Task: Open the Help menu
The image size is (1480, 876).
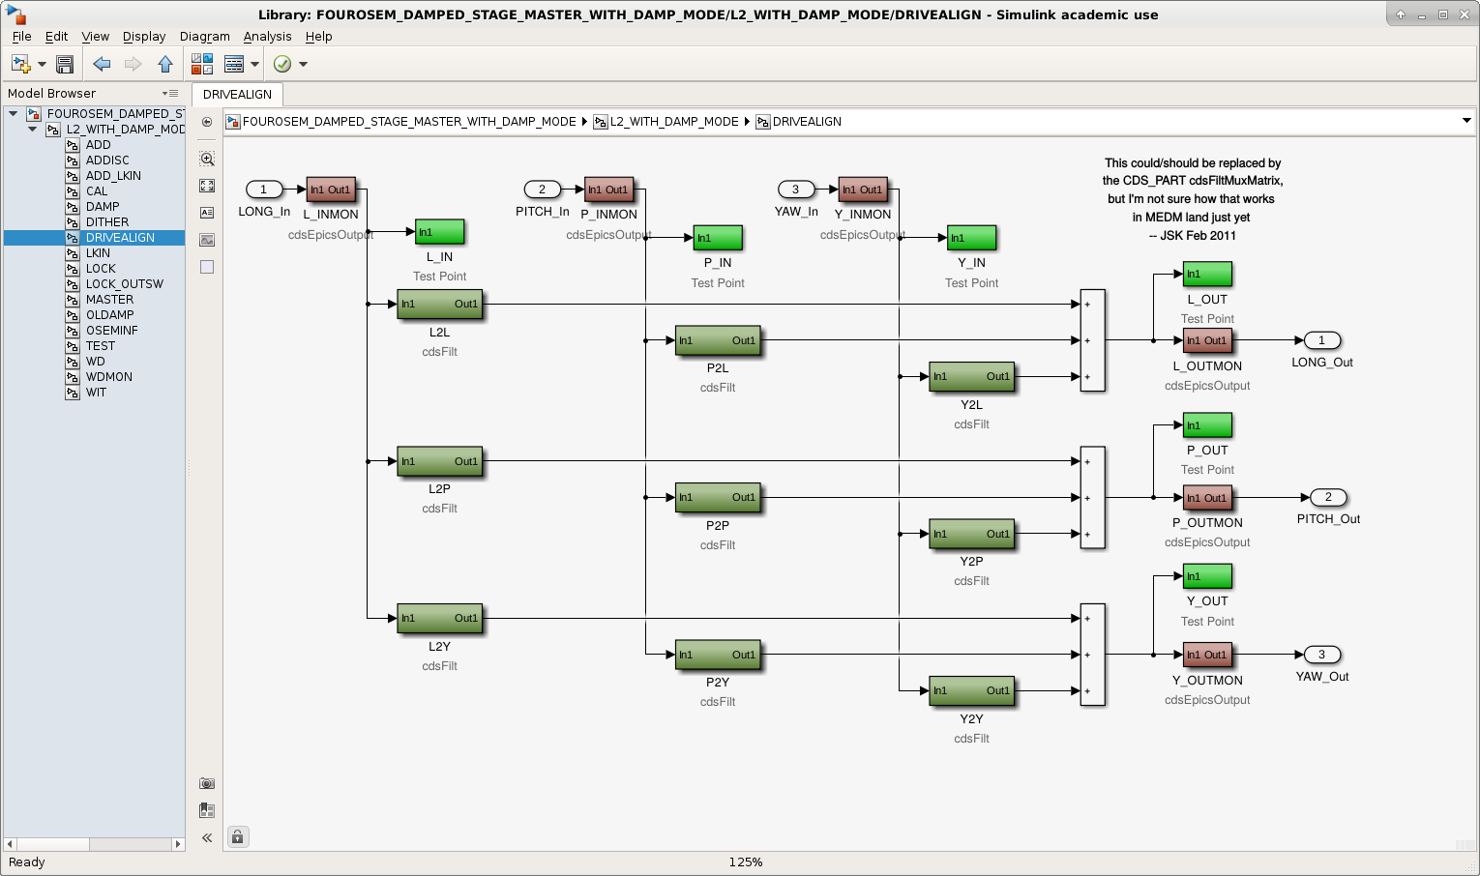Action: click(x=318, y=36)
